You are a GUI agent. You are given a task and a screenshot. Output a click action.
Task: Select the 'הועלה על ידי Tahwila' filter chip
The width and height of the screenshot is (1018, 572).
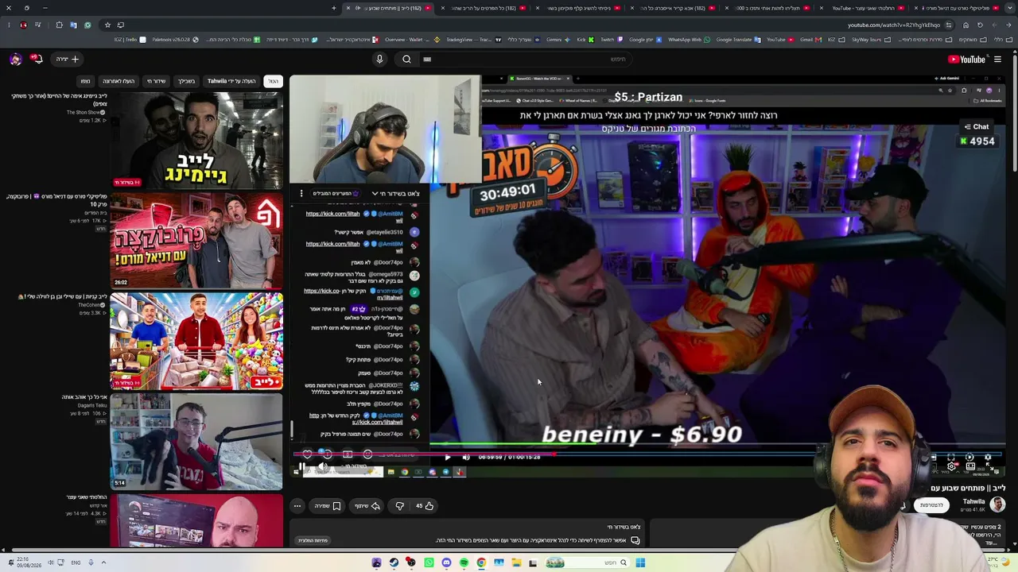[231, 81]
